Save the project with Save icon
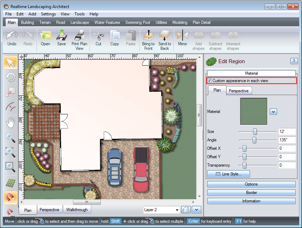The width and height of the screenshot is (302, 228). [62, 35]
